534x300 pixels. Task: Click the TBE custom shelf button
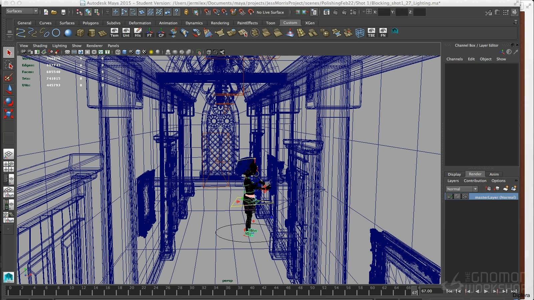click(x=371, y=33)
